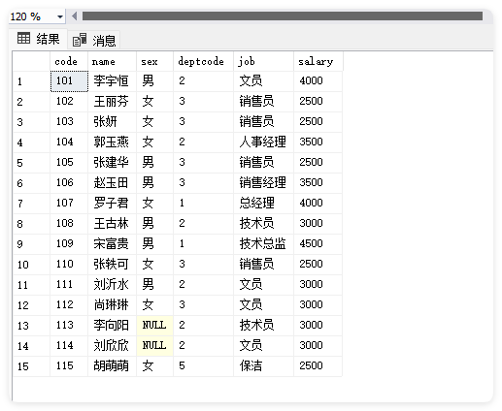The image size is (502, 411).
Task: Select the grid's top-left select-all corner
Action: coord(31,61)
